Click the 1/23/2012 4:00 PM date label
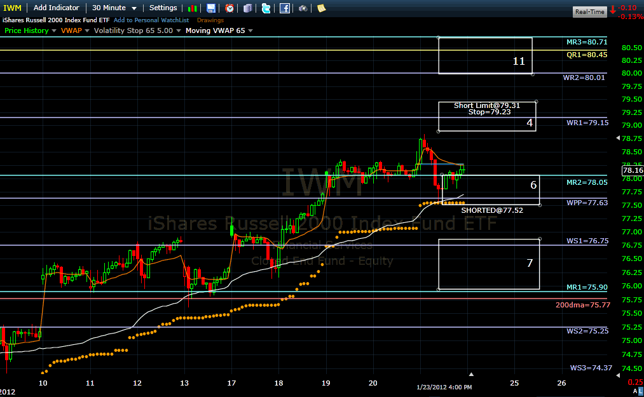This screenshot has height=397, width=644. (x=444, y=387)
